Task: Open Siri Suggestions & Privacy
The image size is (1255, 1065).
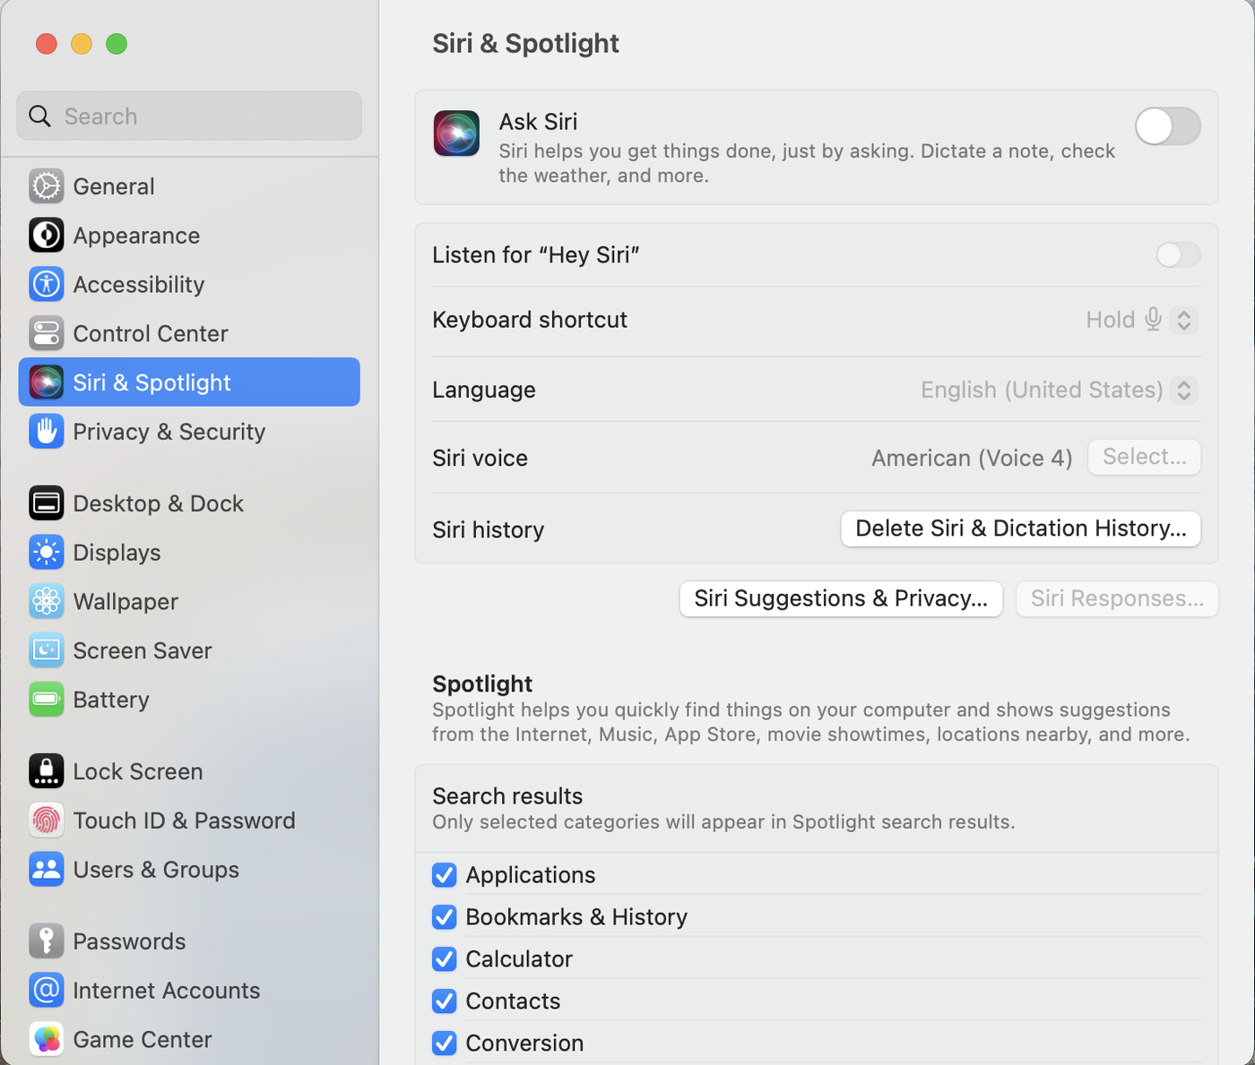Action: click(x=840, y=598)
